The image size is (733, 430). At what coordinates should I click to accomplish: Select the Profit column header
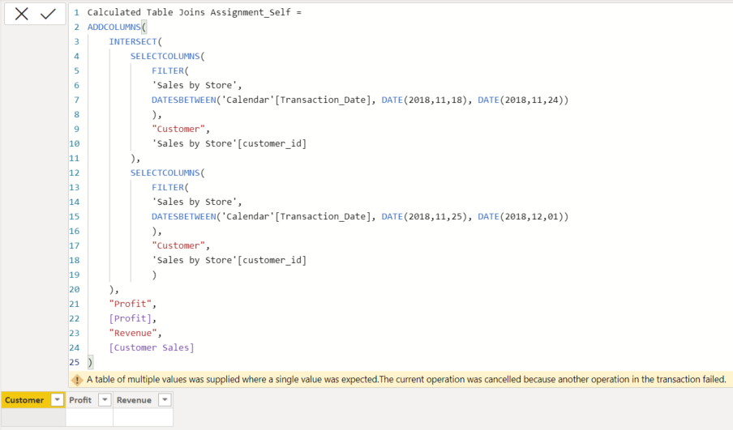pos(80,400)
